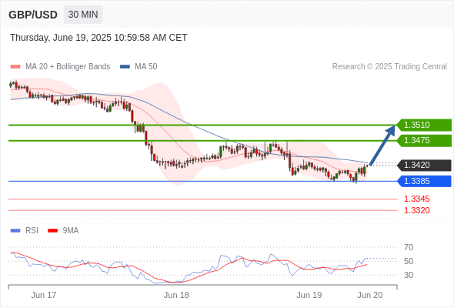Toggle the MA 50 legend label
This screenshot has height=308, width=454.
pyautogui.click(x=146, y=67)
